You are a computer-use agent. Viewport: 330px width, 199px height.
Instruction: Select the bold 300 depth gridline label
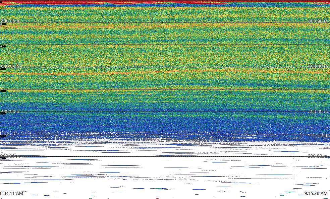[3, 69]
